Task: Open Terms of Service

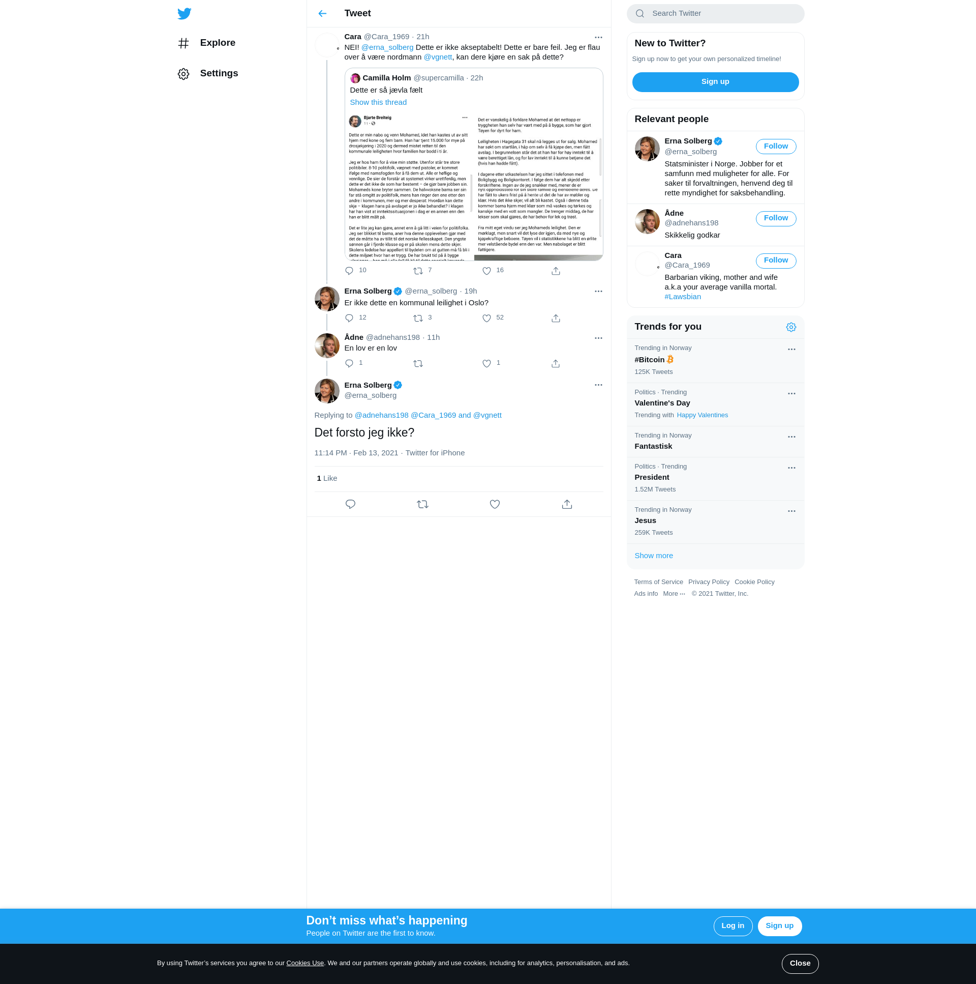Action: (658, 582)
